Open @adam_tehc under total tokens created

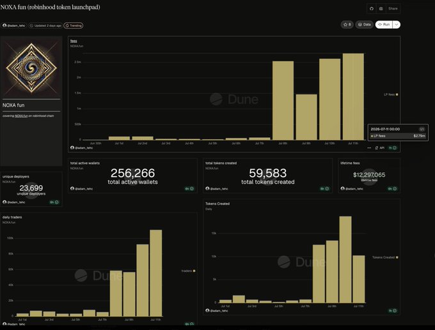(x=217, y=189)
